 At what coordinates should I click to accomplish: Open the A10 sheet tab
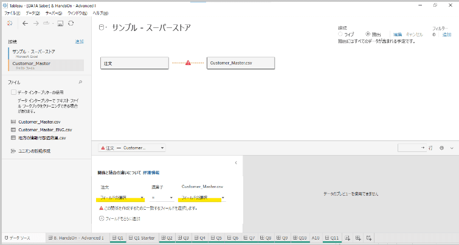(316, 238)
